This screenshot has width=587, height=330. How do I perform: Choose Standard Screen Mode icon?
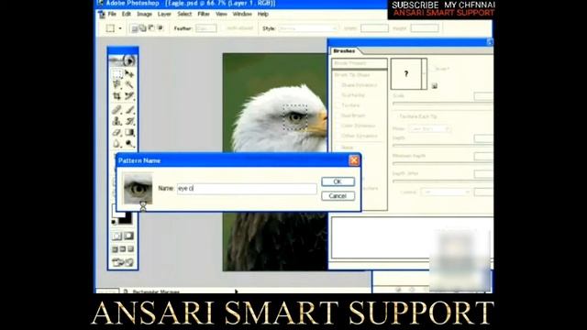pyautogui.click(x=115, y=249)
